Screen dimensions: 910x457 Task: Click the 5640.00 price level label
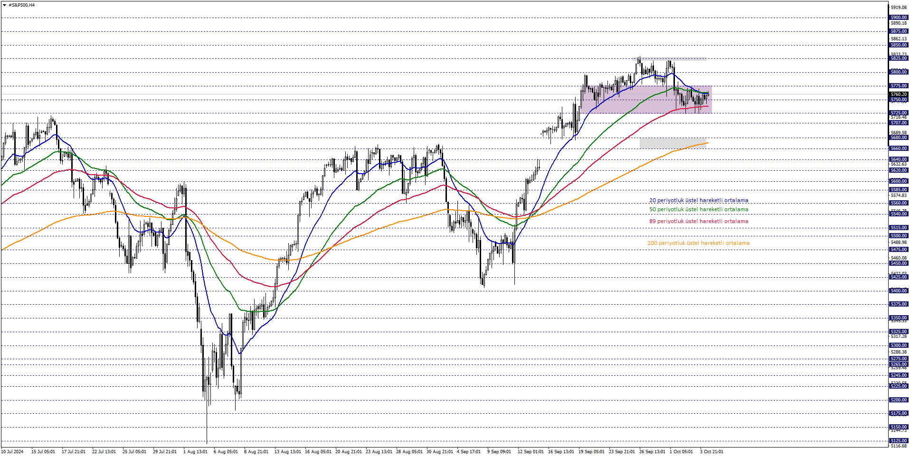(x=899, y=159)
